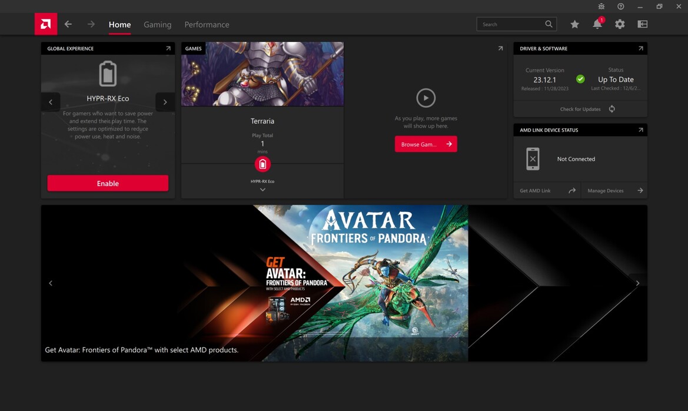This screenshot has width=688, height=411.
Task: Click the AMD logo home icon
Action: pyautogui.click(x=46, y=24)
